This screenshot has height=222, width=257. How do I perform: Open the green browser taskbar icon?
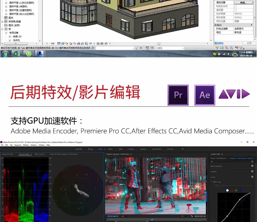click(x=29, y=54)
